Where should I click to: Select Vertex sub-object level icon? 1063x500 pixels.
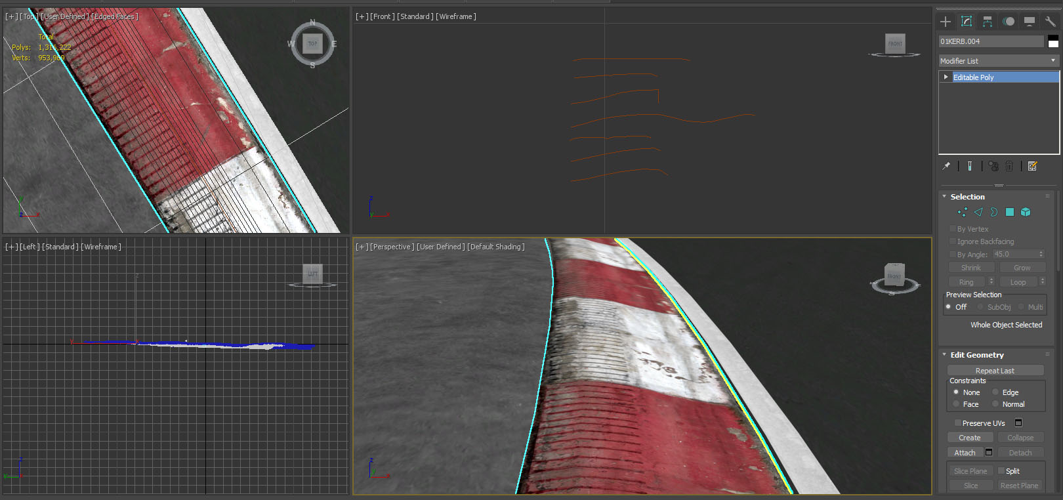(x=962, y=212)
